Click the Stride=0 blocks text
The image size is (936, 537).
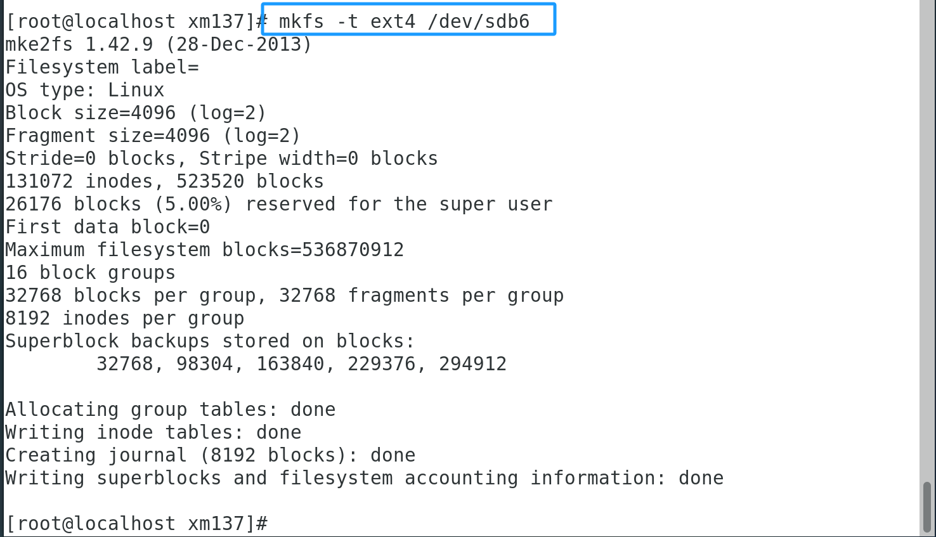point(90,159)
